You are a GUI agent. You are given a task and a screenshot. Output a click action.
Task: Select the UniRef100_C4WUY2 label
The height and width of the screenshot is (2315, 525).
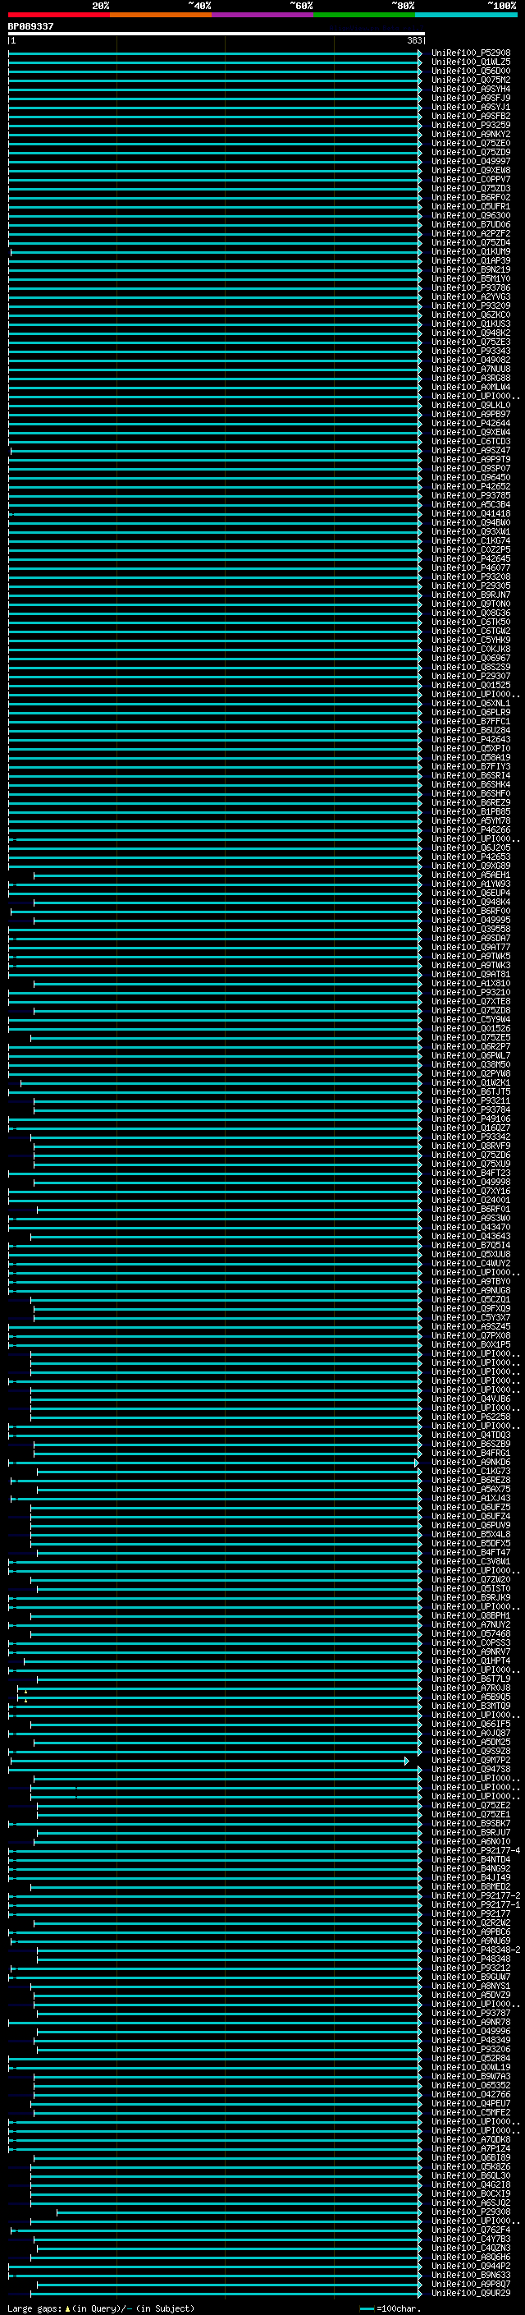point(470,1264)
